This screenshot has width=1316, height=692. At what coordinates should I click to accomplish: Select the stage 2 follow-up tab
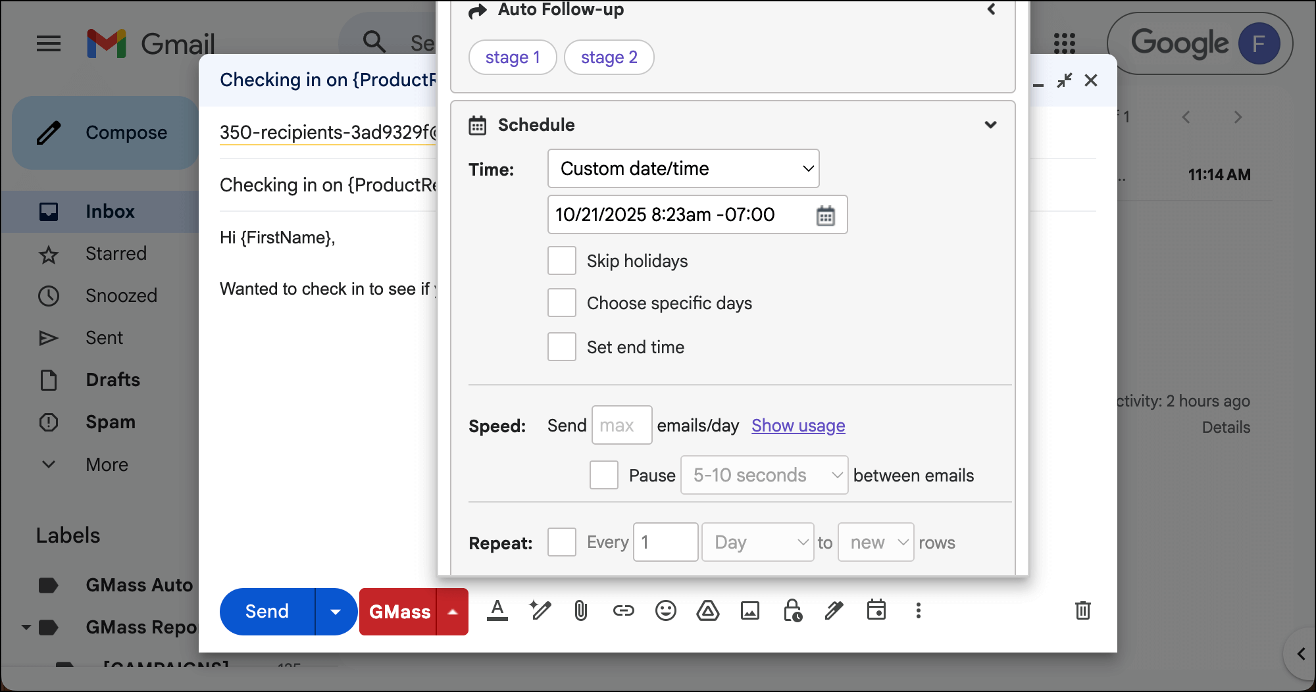[x=609, y=57]
